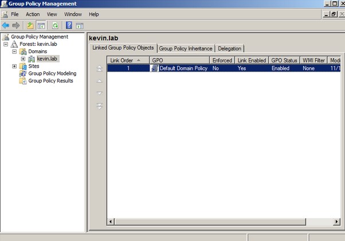Screen dimensions: 345x241
Task: Move link up with single up arrow
Action: pyautogui.click(x=100, y=81)
